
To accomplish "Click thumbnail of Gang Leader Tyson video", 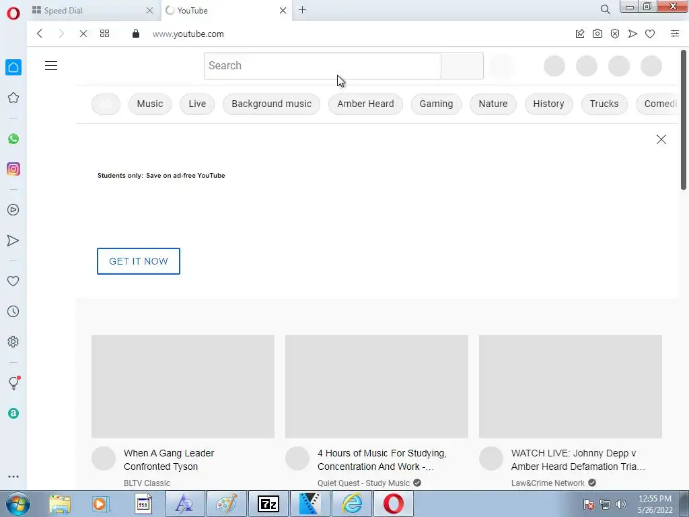I will [183, 386].
